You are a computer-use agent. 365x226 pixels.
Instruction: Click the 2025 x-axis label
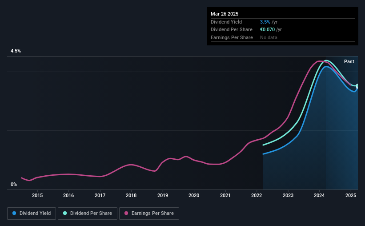coord(351,195)
